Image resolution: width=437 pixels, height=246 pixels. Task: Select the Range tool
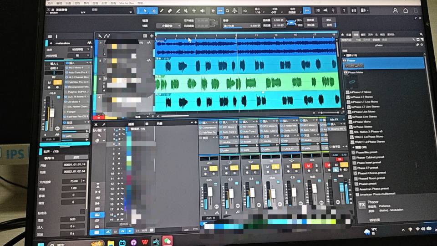coord(153,11)
